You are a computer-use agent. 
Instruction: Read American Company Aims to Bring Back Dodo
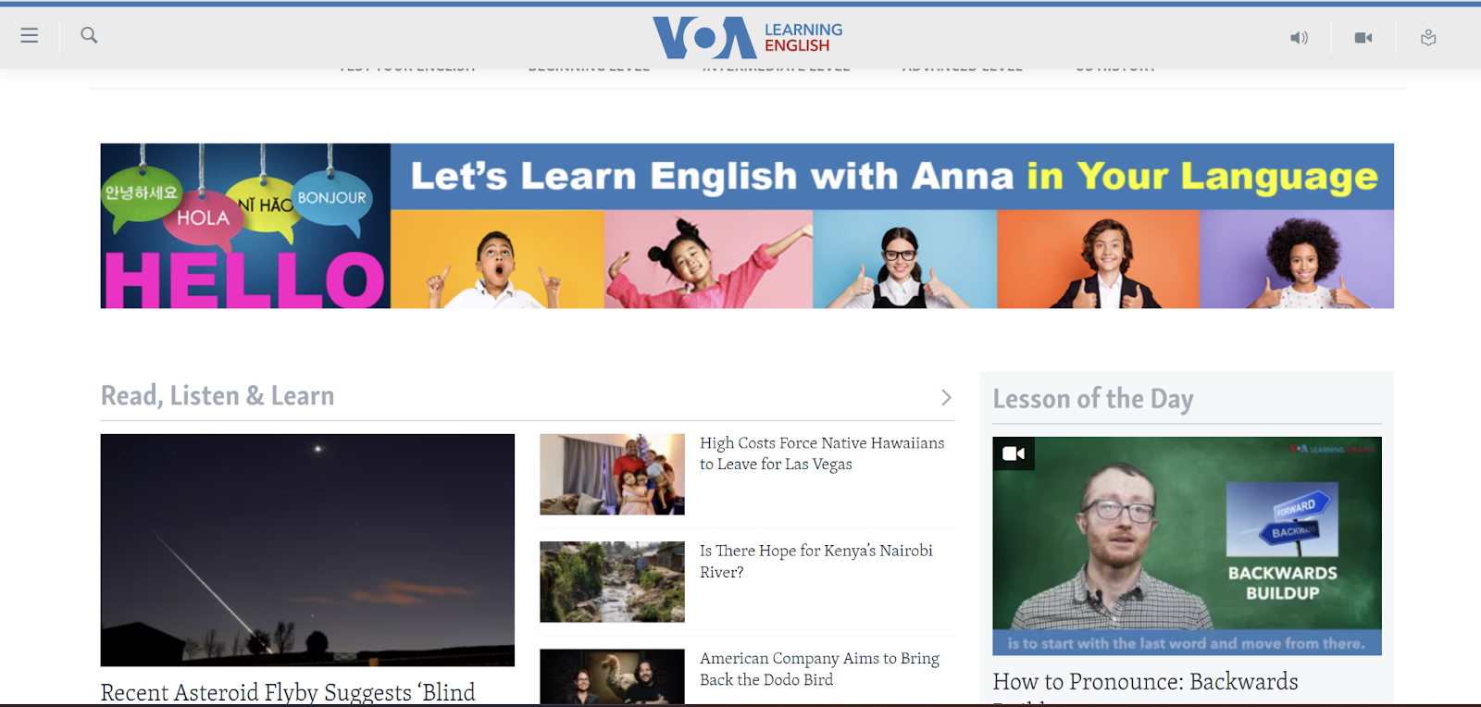click(819, 668)
